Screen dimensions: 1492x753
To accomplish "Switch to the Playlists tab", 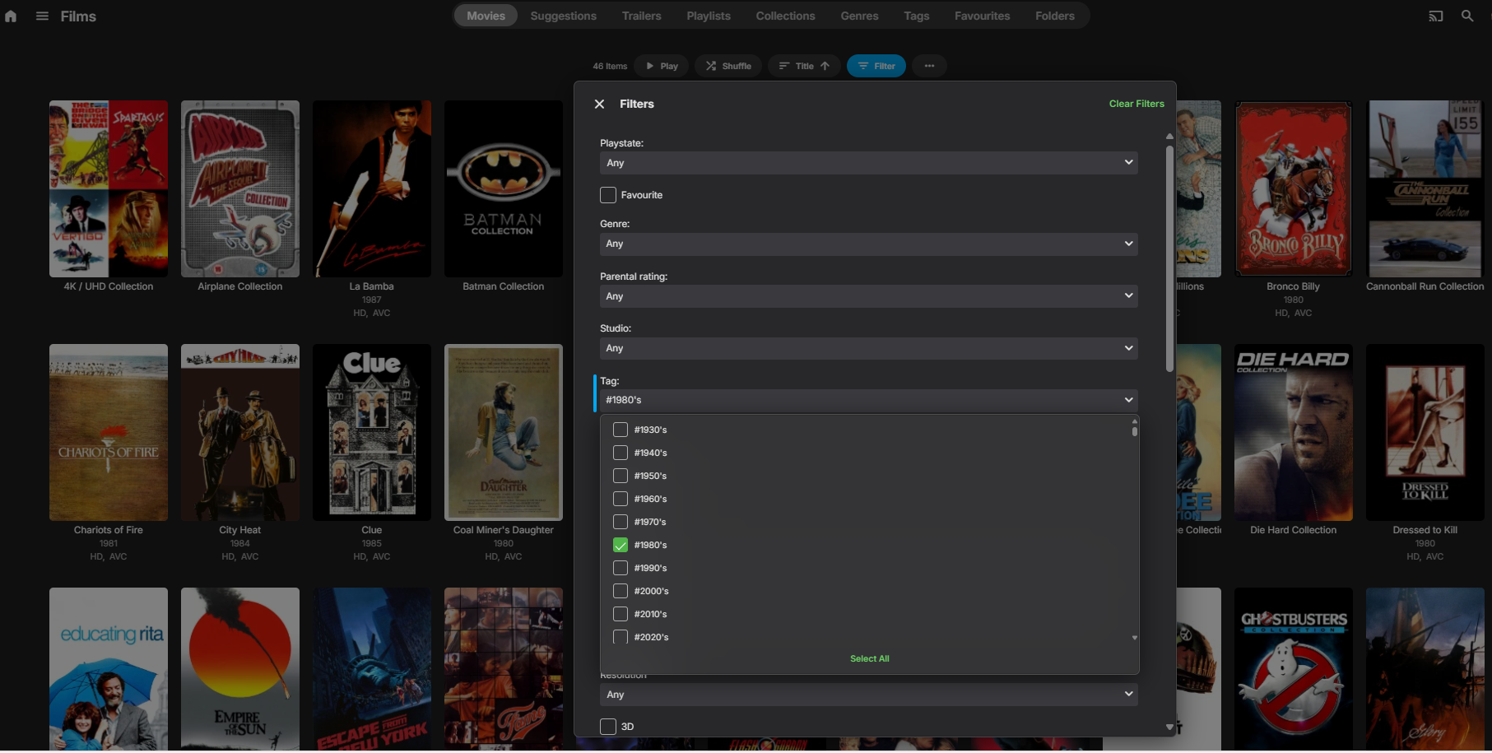I will (x=709, y=16).
